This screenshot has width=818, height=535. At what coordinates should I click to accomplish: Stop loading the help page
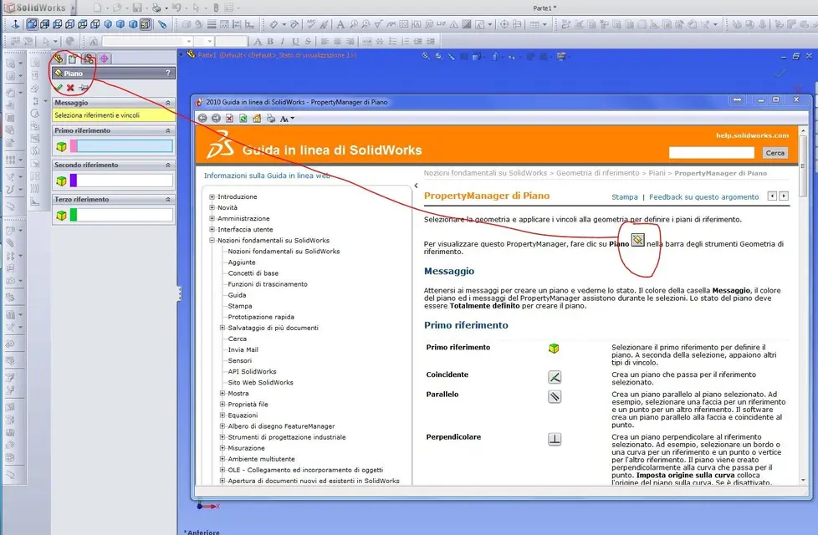pos(229,119)
